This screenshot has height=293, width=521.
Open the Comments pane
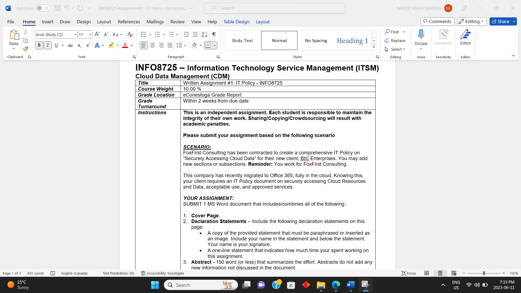pos(437,21)
